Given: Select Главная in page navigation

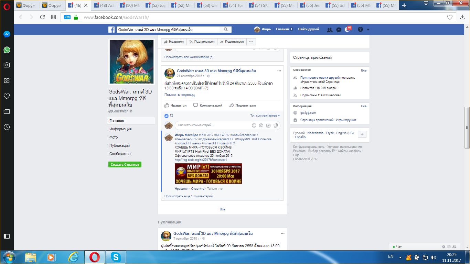Looking at the screenshot, I should point(131,121).
